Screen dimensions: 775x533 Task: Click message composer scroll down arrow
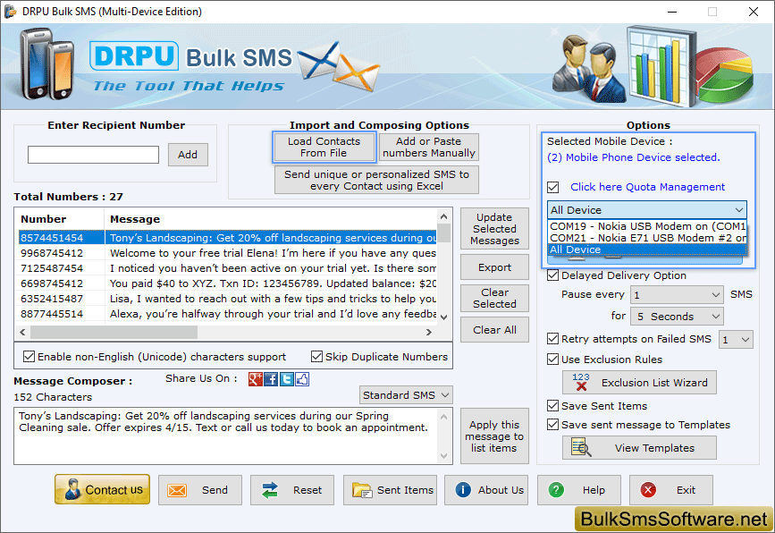coord(444,456)
